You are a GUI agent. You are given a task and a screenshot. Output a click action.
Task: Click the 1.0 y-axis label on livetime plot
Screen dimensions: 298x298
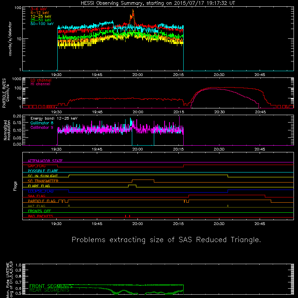pyautogui.click(x=18, y=265)
